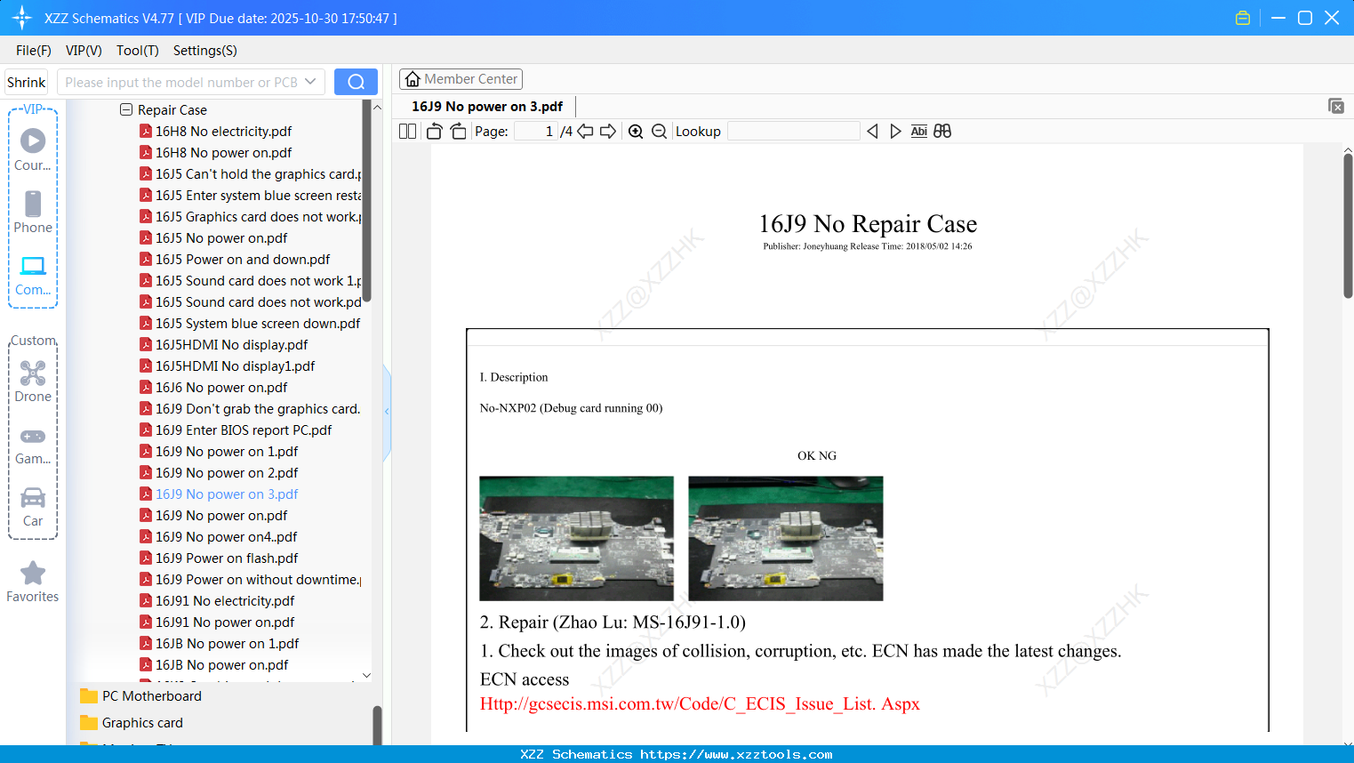The image size is (1354, 763).
Task: Open the Drone category
Action: (33, 381)
